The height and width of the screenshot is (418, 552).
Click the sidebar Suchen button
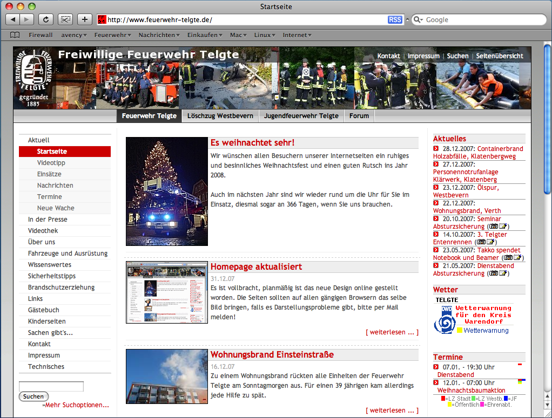tap(33, 396)
